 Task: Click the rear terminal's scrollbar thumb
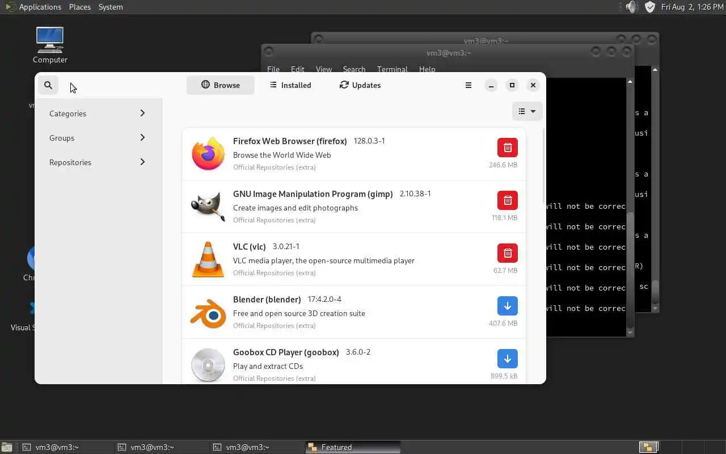pos(655,292)
